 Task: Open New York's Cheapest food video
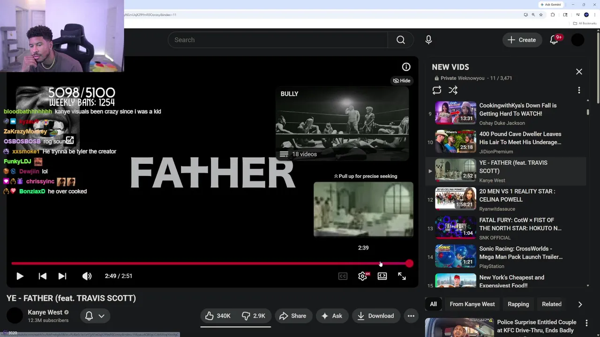click(x=505, y=281)
